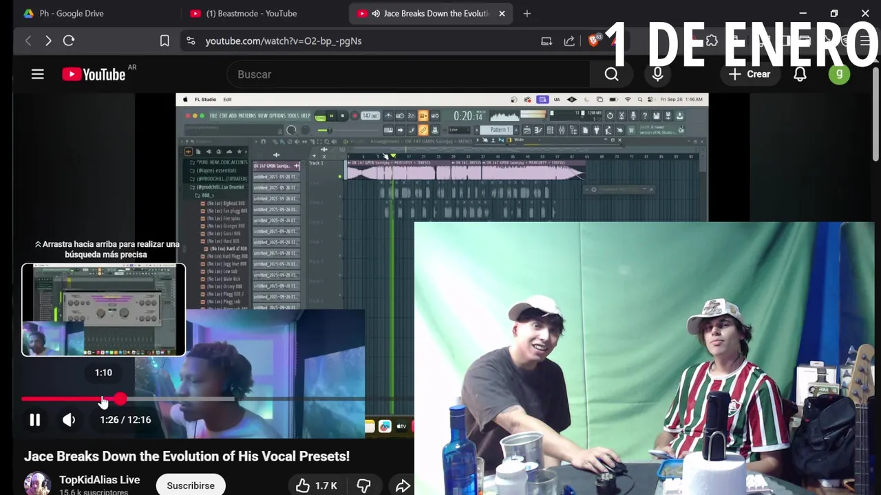Open the media cast icon in address bar
Screen dimensions: 881x495
click(546, 41)
